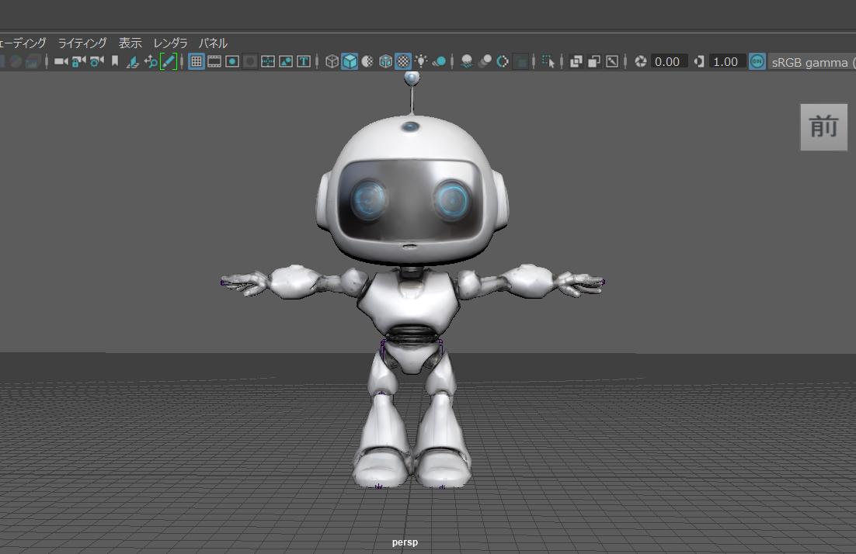Open the パネル menu
The image size is (856, 554).
point(213,43)
